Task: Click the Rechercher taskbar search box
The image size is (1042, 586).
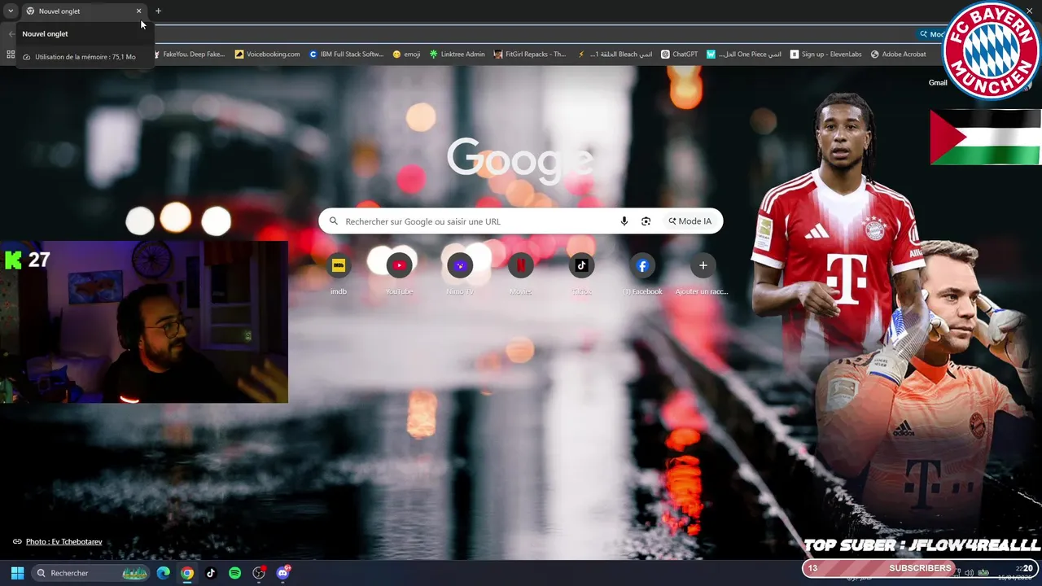Action: click(91, 573)
